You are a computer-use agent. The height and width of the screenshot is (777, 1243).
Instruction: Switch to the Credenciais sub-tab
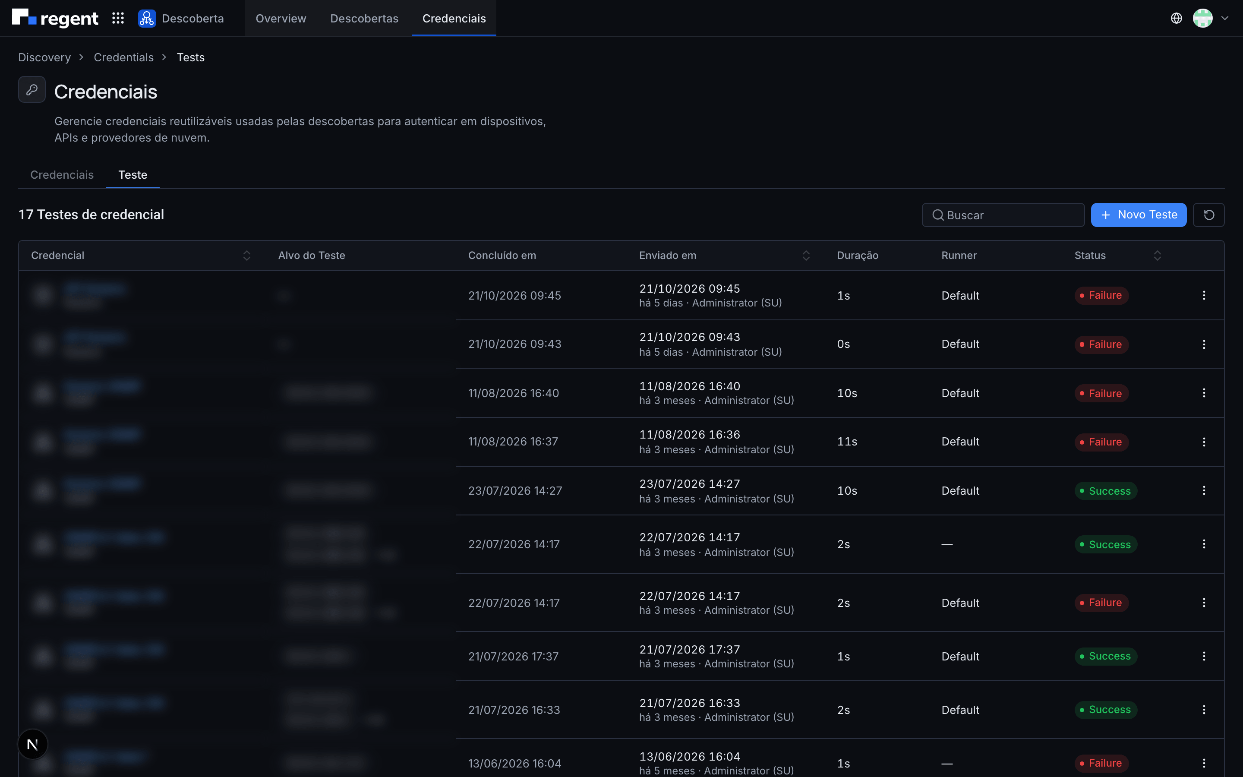[x=62, y=175]
